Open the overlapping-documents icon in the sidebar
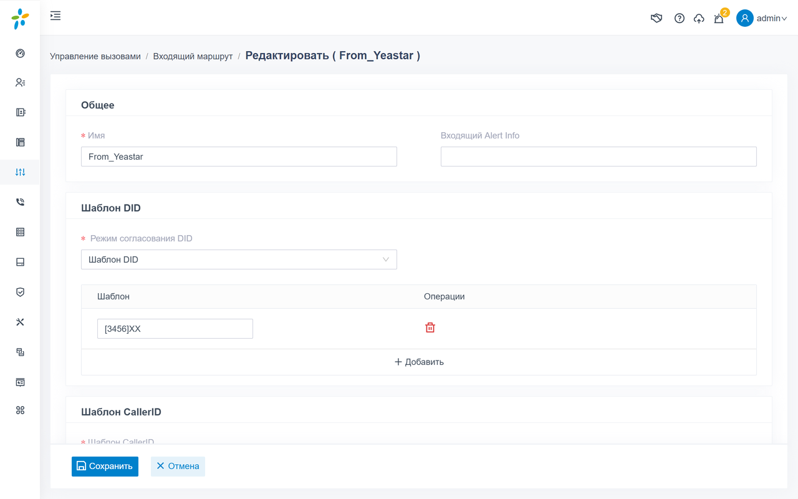 20,352
